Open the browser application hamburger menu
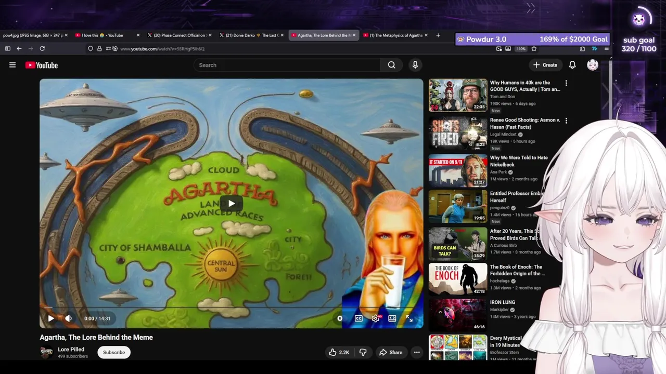 pyautogui.click(x=606, y=49)
